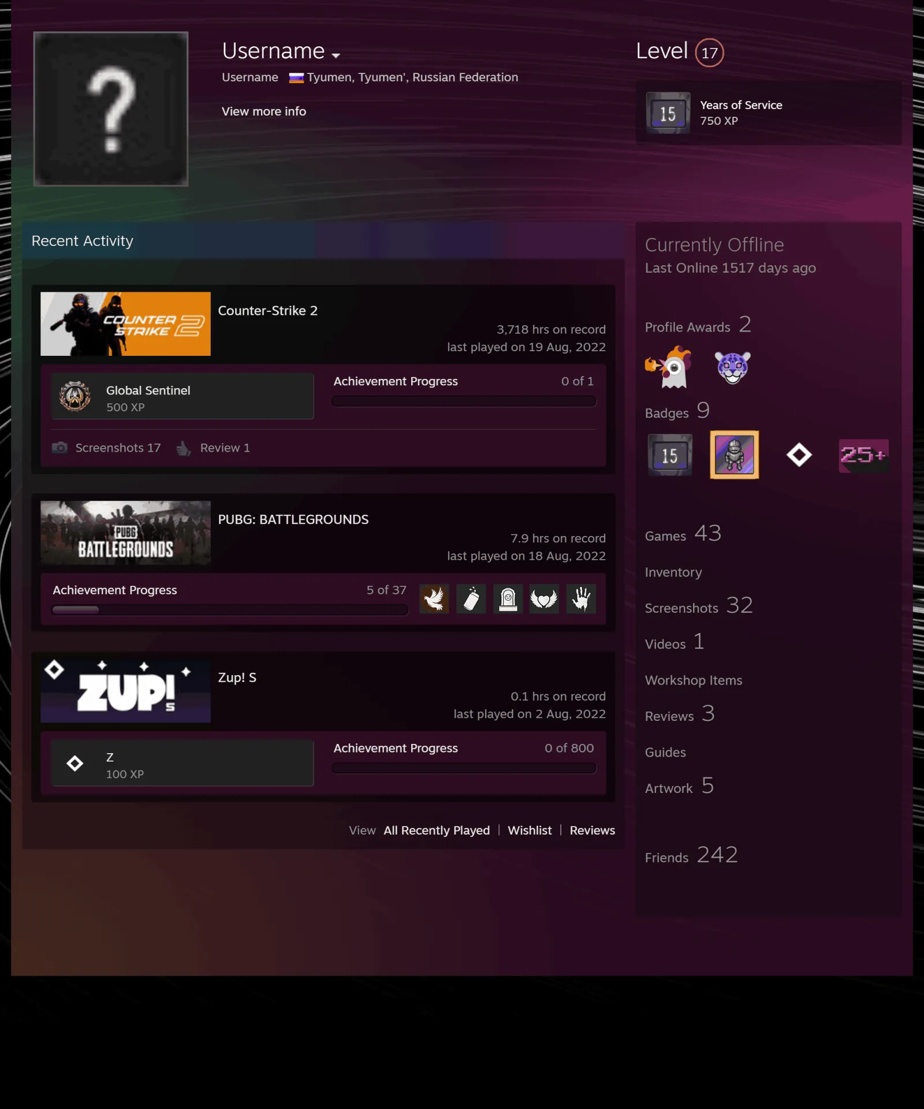924x1109 pixels.
Task: Open the Global Sentinel badge icon
Action: pyautogui.click(x=75, y=396)
